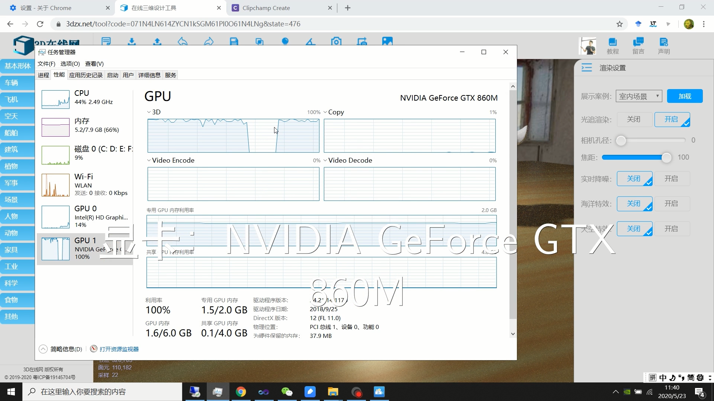Screen dimensions: 714x401
Task: Enable 实时降噪 real-time denoising
Action: coord(671,179)
